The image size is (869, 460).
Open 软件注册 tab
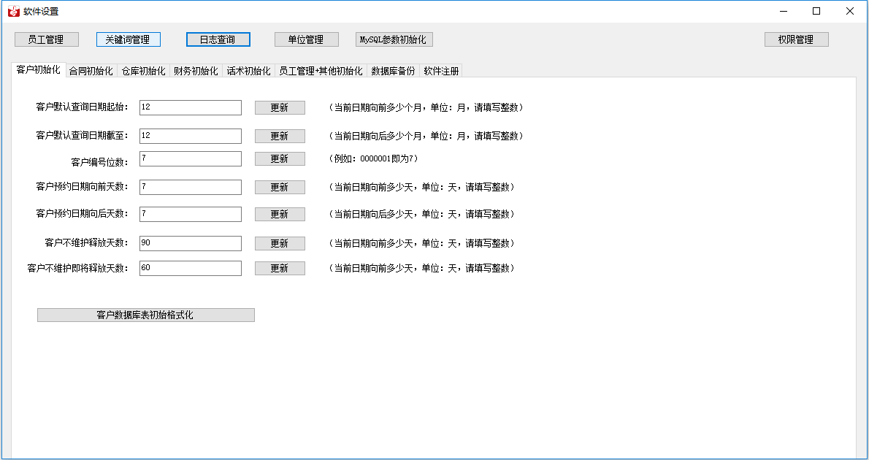pyautogui.click(x=441, y=71)
